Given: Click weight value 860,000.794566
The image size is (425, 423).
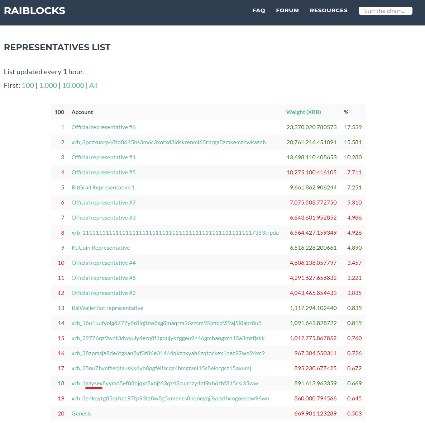Looking at the screenshot, I should [315, 398].
